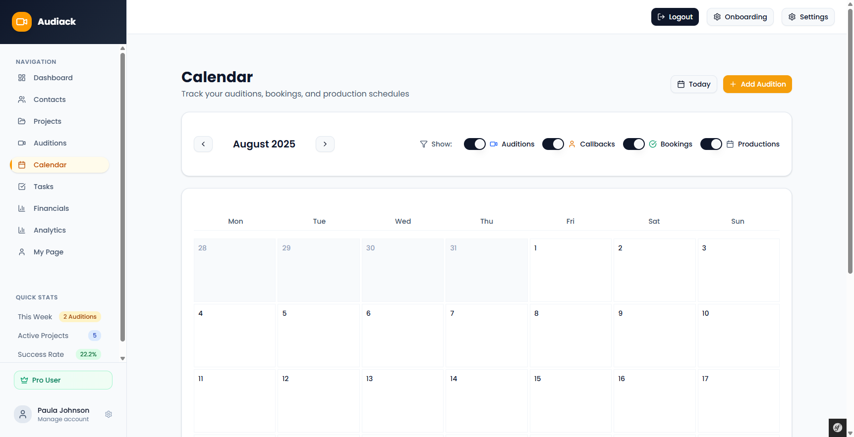Toggle the Bookings filter switch
The width and height of the screenshot is (854, 437).
[x=633, y=144]
